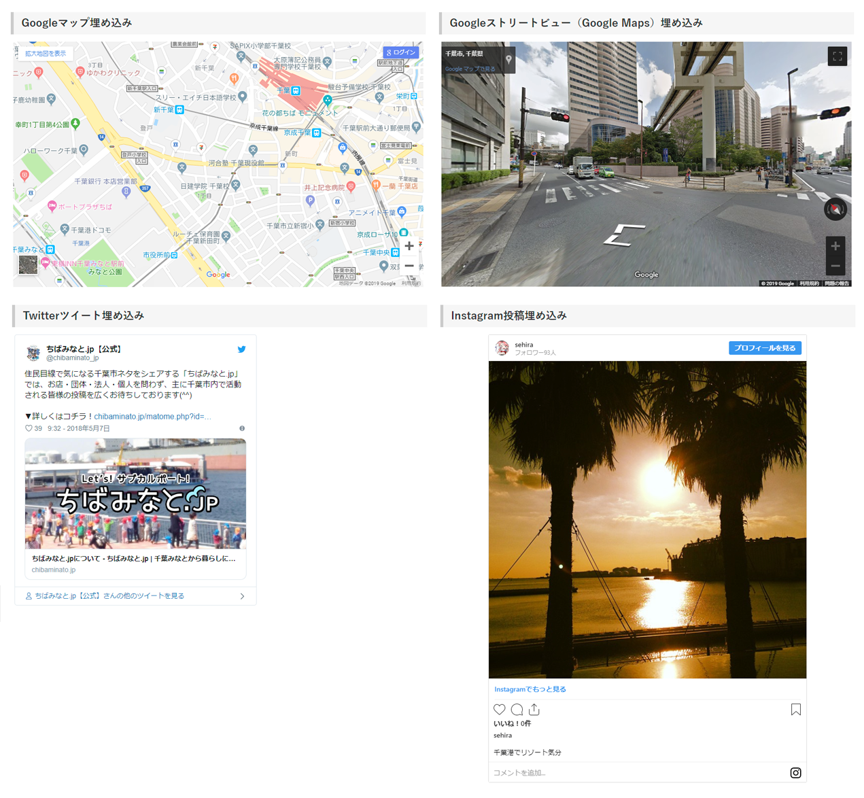864x798 pixels.
Task: Click the tweet info icon
Action: [x=242, y=428]
